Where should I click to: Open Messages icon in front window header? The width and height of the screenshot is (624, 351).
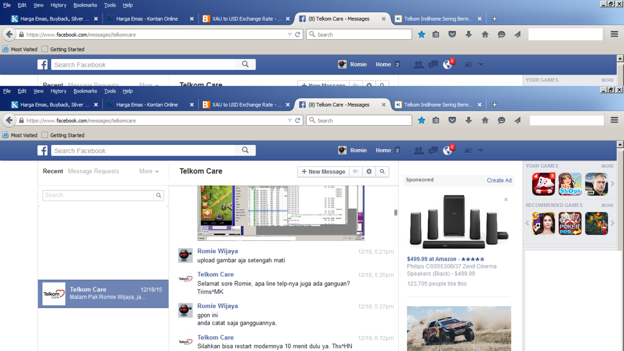coord(433,151)
